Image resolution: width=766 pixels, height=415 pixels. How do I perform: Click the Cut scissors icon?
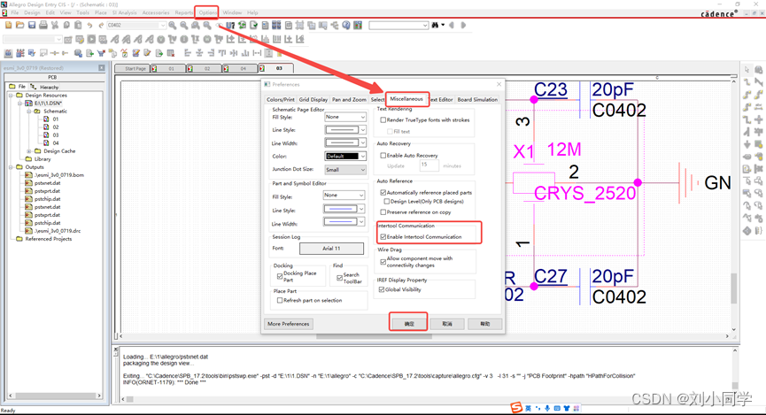coord(55,26)
